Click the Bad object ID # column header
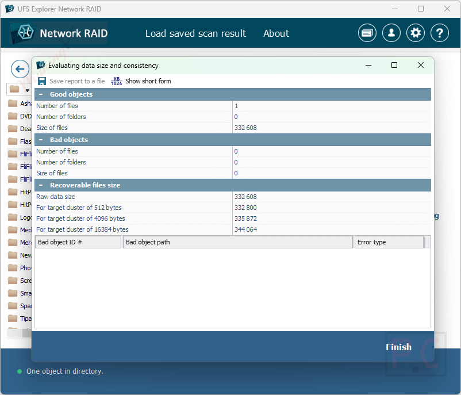461x395 pixels. pos(78,242)
